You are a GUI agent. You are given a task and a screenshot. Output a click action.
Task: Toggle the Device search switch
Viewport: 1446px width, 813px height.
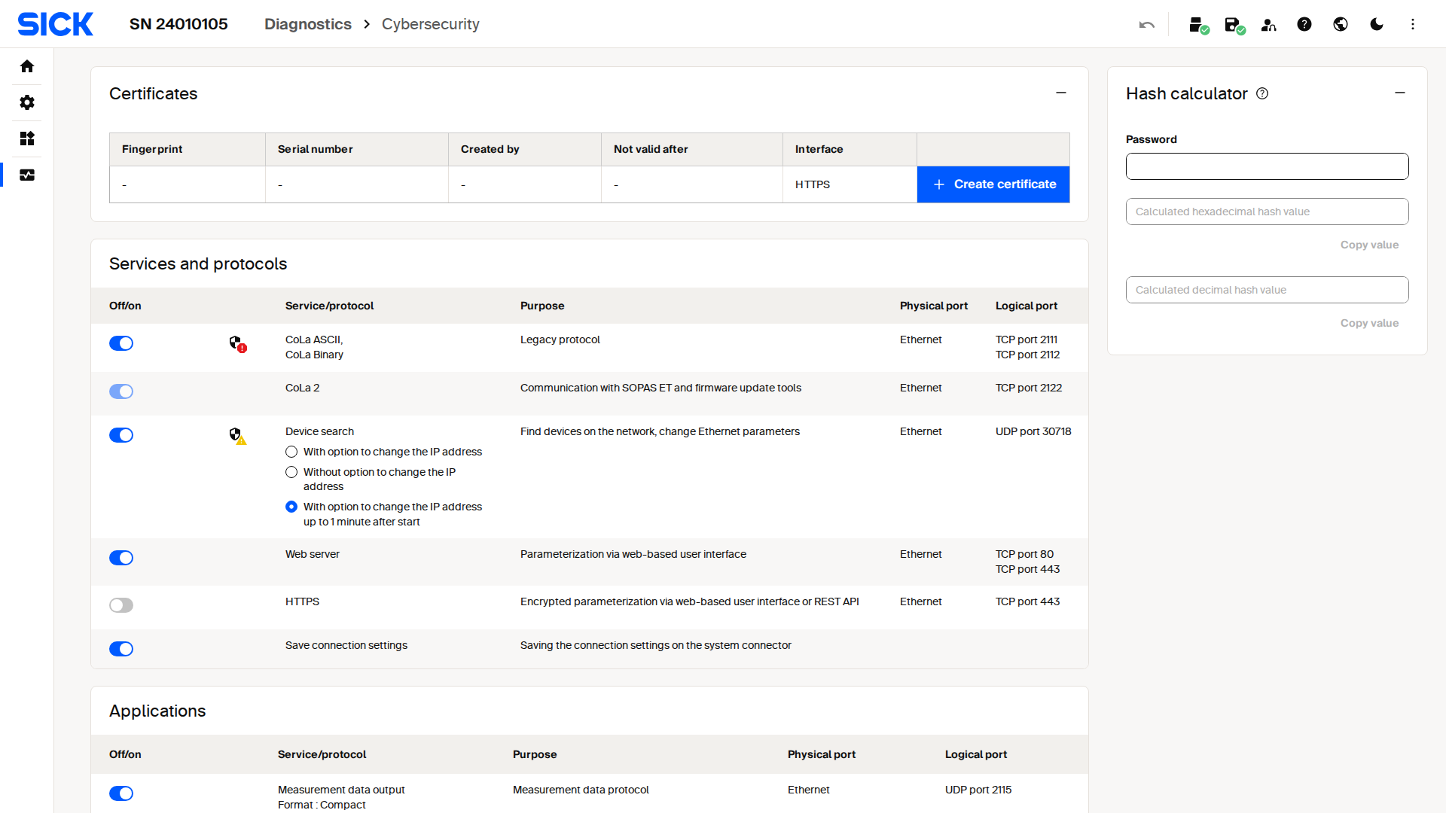[121, 435]
